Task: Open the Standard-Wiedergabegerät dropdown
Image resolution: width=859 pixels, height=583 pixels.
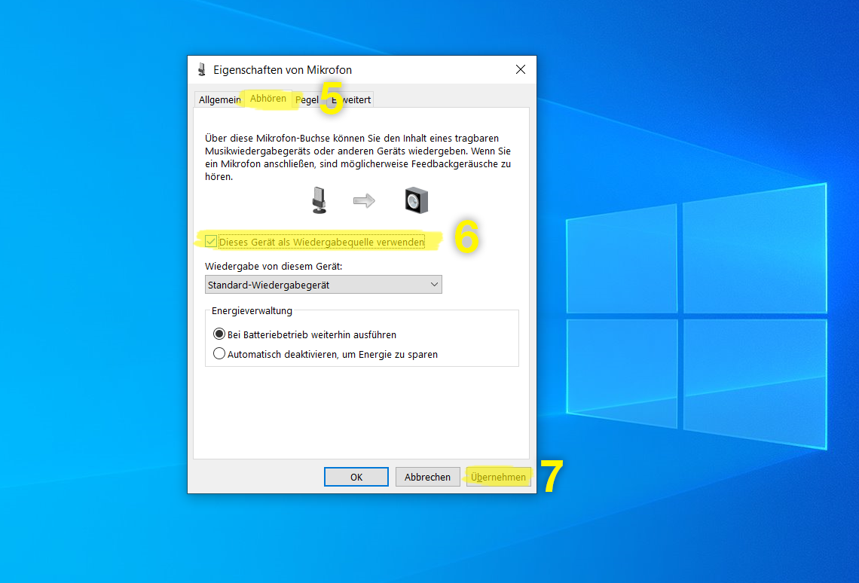Action: pos(323,285)
